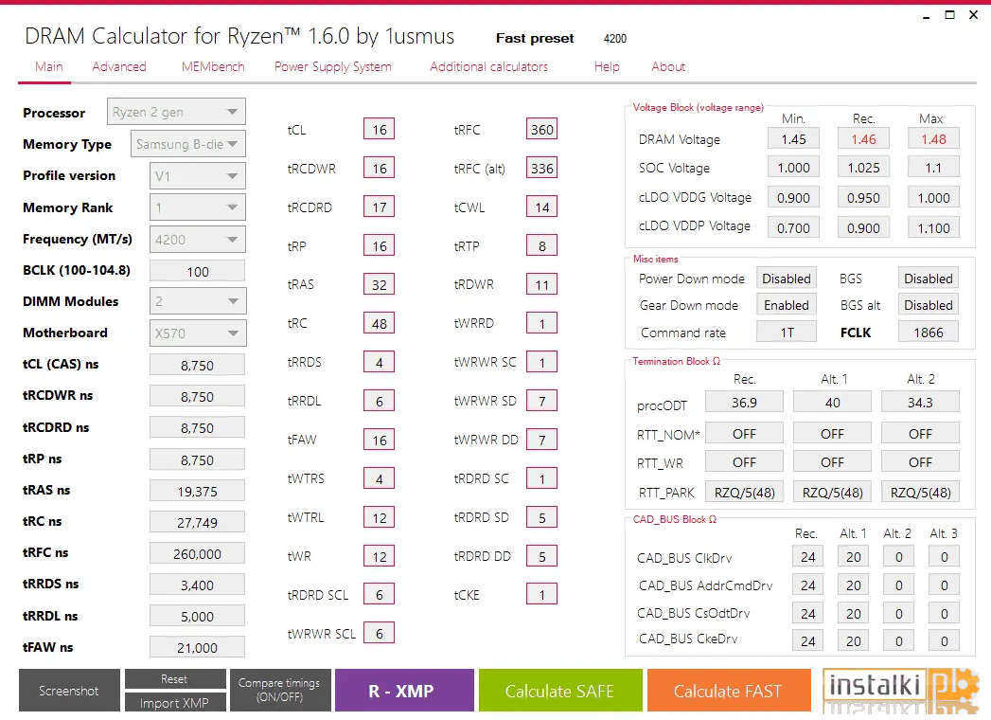Click the Gear Down mode Enabled field
Image resolution: width=991 pixels, height=720 pixels.
[x=787, y=306]
